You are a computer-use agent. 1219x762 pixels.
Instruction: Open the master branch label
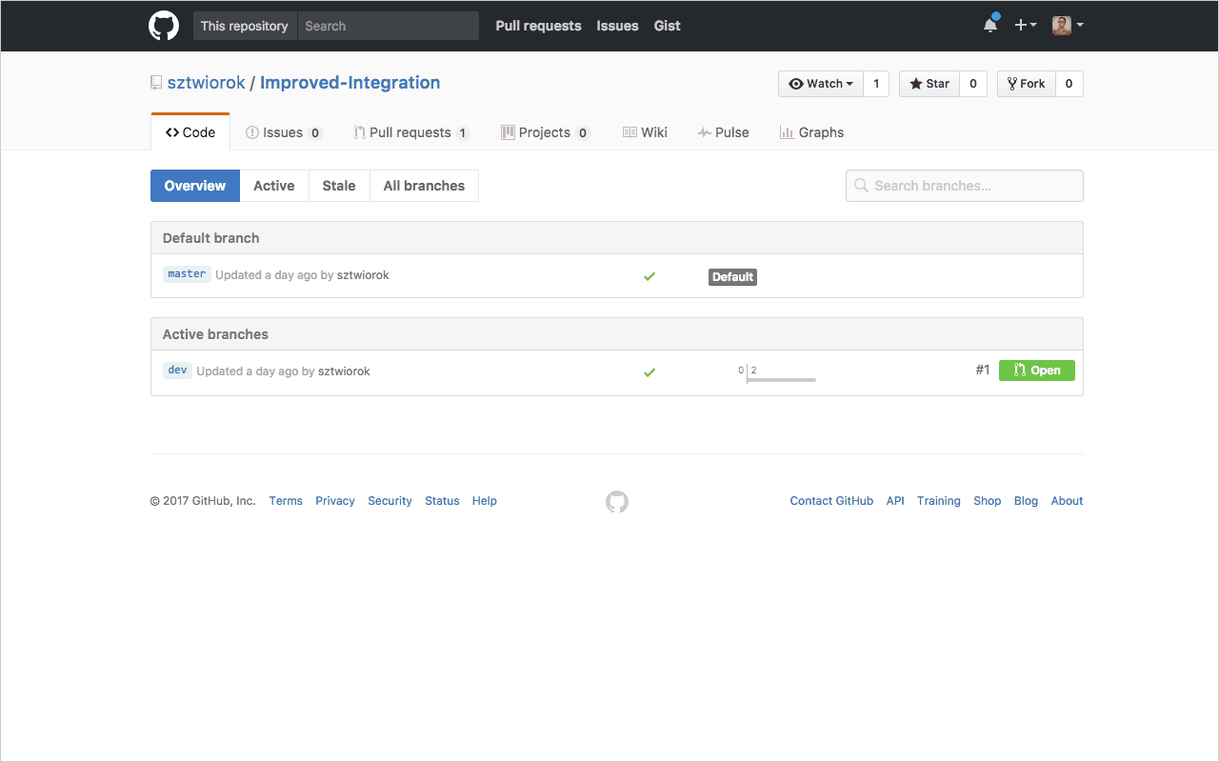187,274
